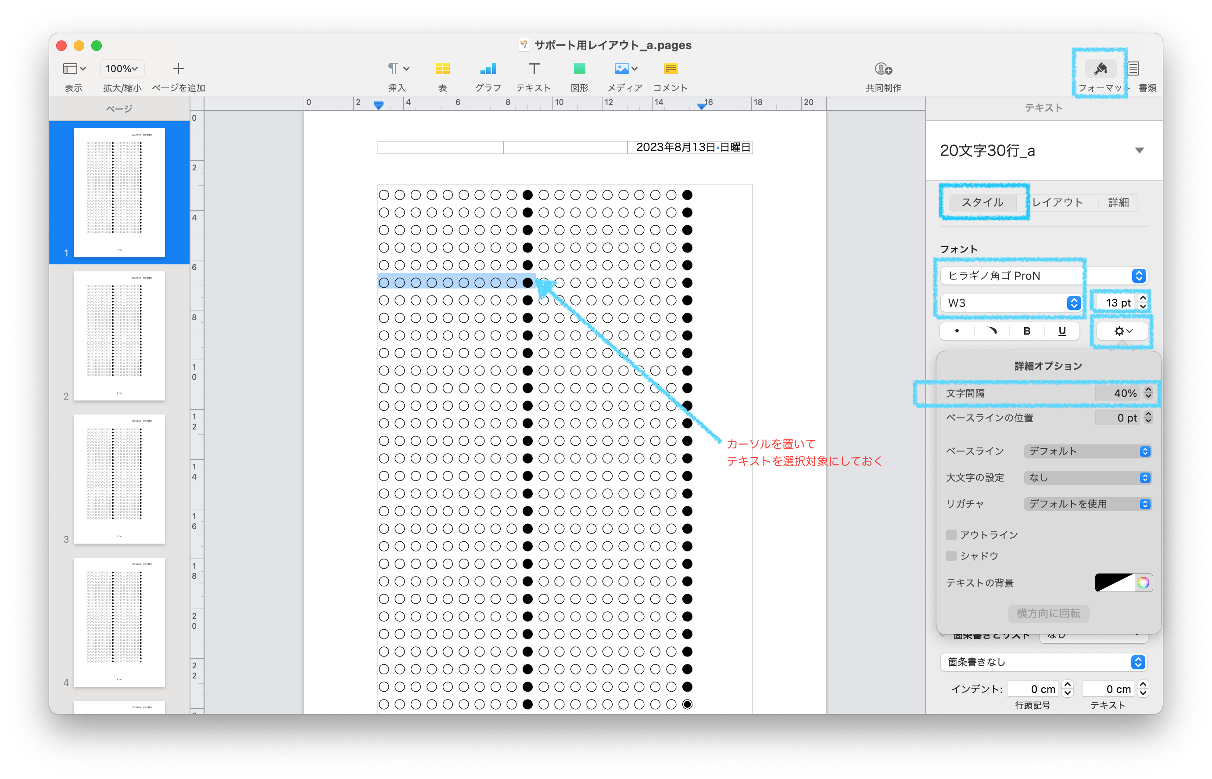
Task: Add a page with ページを追加
Action: coord(178,69)
